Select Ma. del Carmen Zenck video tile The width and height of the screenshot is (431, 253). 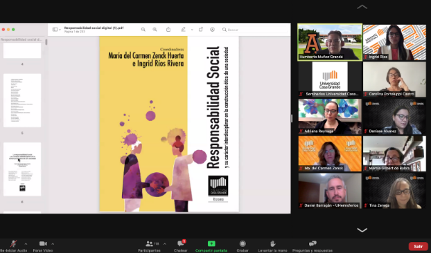click(x=330, y=153)
